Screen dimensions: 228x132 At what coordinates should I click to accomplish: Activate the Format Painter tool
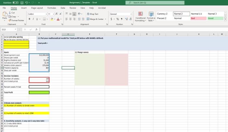16,20
